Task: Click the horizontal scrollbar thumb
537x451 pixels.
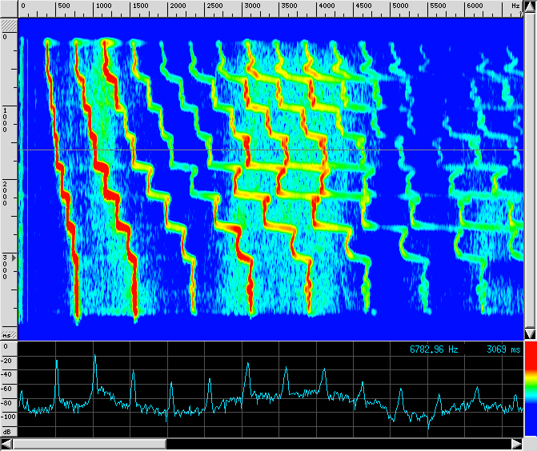Action: click(90, 443)
